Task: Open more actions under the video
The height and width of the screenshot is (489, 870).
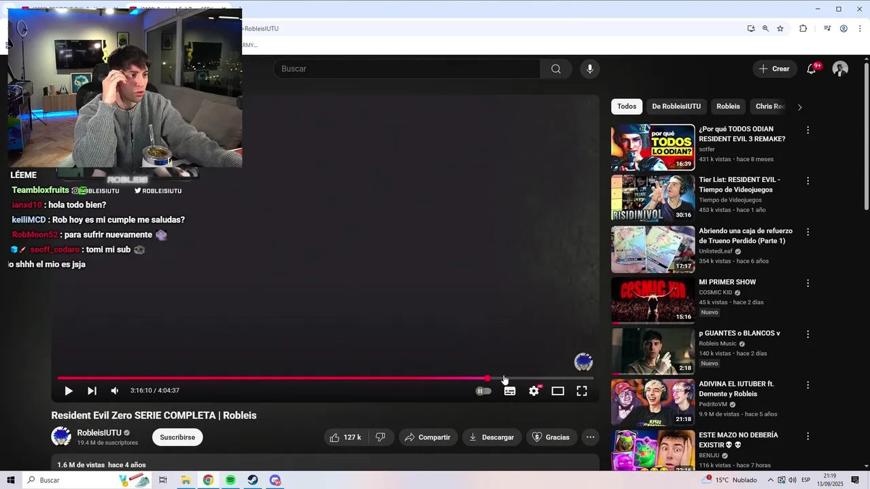Action: 590,437
